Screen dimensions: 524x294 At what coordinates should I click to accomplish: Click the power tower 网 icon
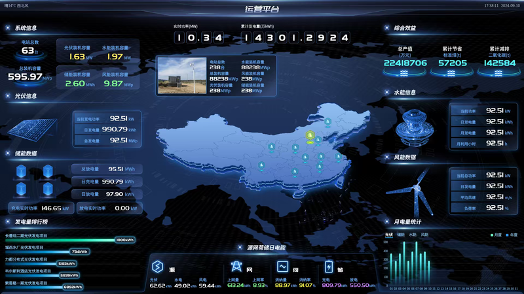pos(236,267)
